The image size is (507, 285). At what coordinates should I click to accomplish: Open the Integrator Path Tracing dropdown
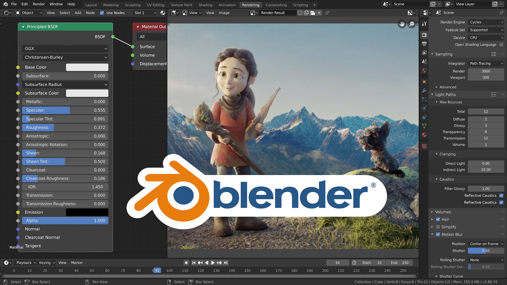(486, 63)
